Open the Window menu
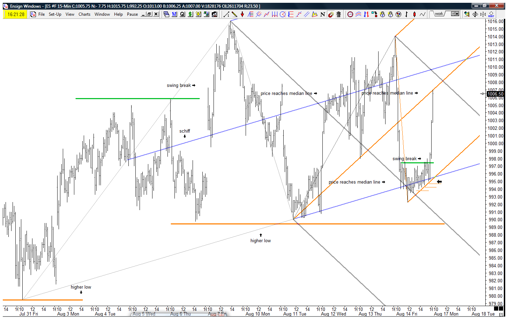The width and height of the screenshot is (508, 319). pos(102,14)
